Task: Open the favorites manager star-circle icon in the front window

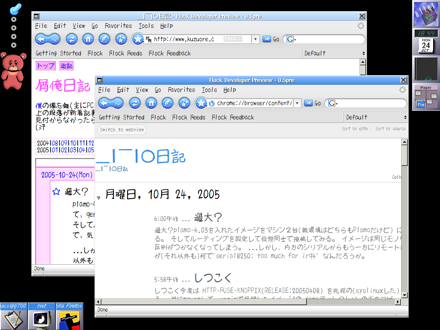Action: click(184, 103)
